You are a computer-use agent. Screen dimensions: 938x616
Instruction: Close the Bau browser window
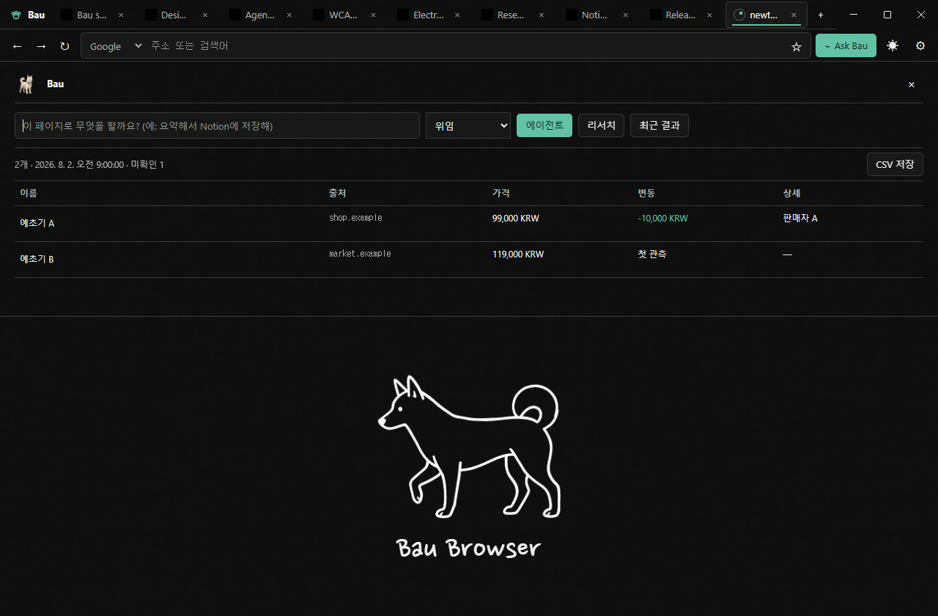coord(921,15)
